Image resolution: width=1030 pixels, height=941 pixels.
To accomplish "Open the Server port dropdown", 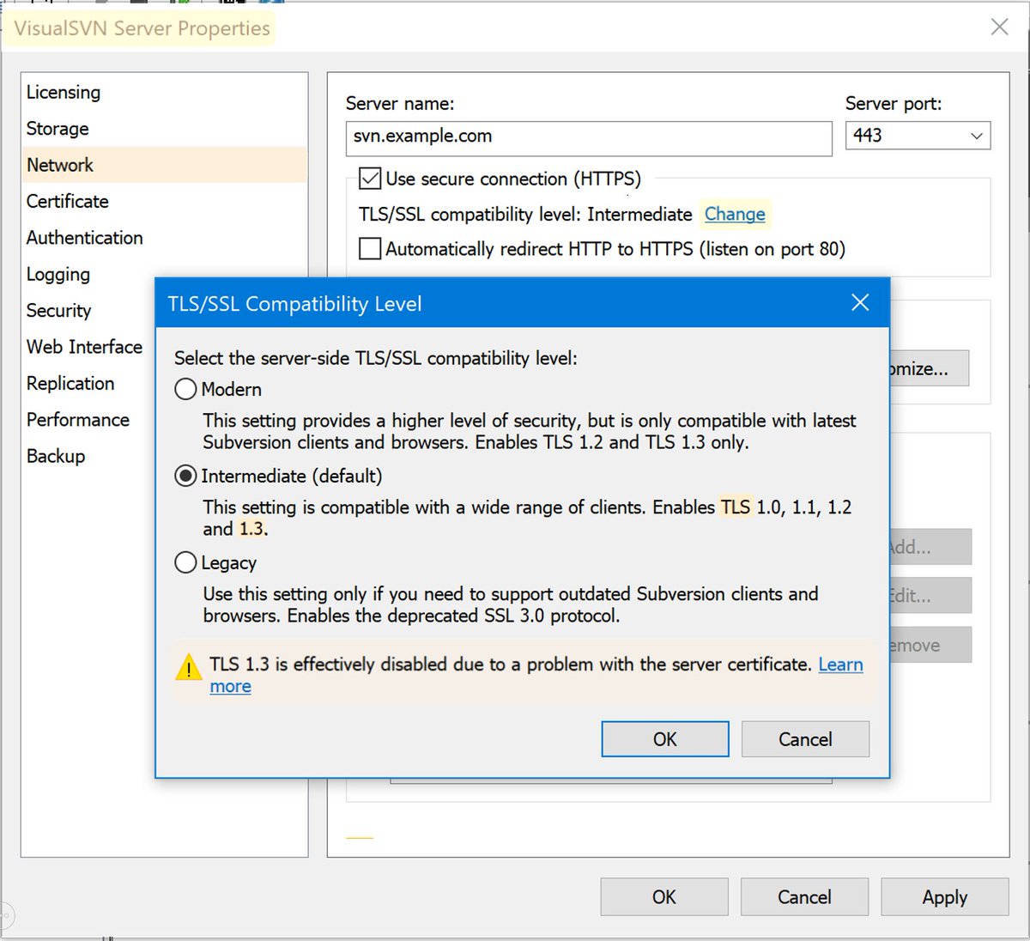I will pos(918,136).
